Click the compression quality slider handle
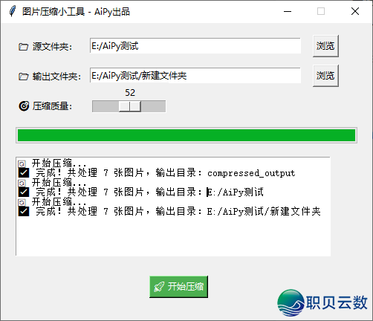This screenshot has width=373, height=321. click(130, 106)
